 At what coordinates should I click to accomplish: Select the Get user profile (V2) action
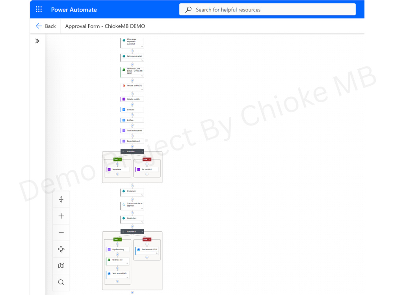[132, 87]
